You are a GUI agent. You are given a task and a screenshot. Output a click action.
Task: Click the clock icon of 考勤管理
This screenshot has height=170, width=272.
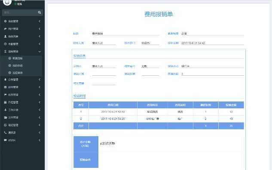[x=6, y=44]
